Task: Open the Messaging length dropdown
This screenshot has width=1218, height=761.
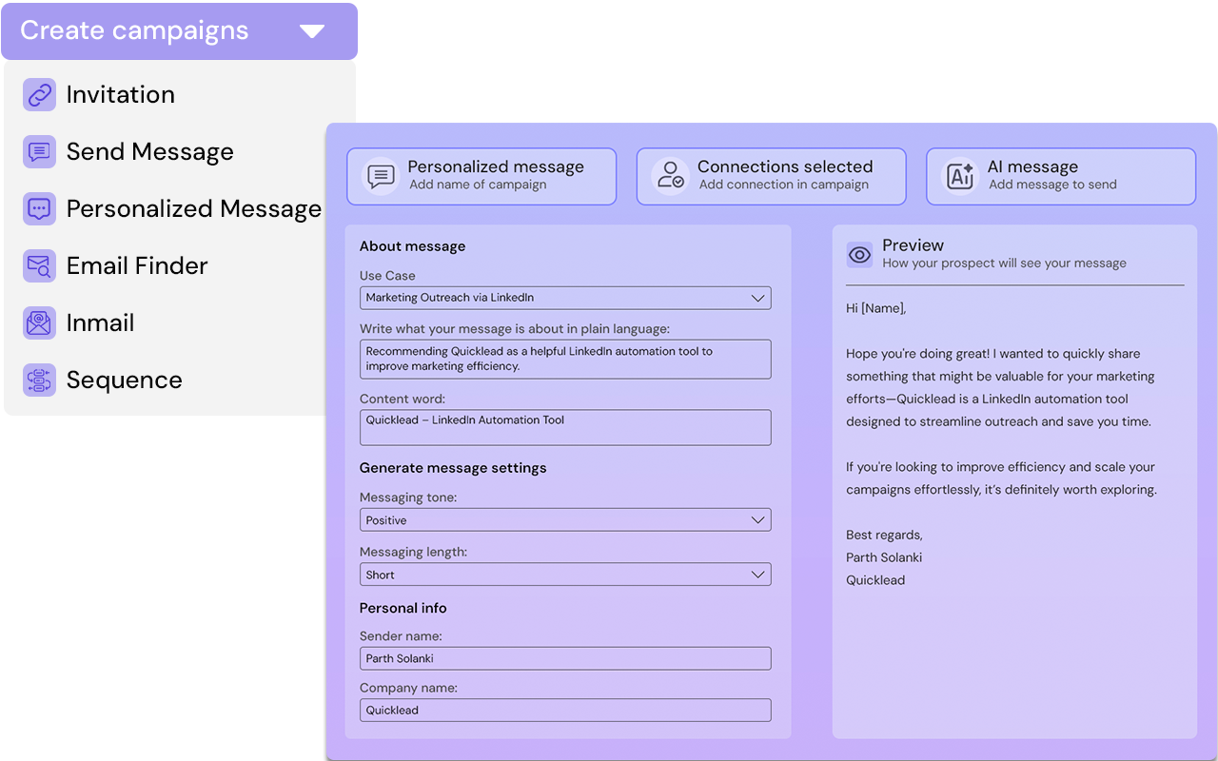Action: pyautogui.click(x=565, y=575)
